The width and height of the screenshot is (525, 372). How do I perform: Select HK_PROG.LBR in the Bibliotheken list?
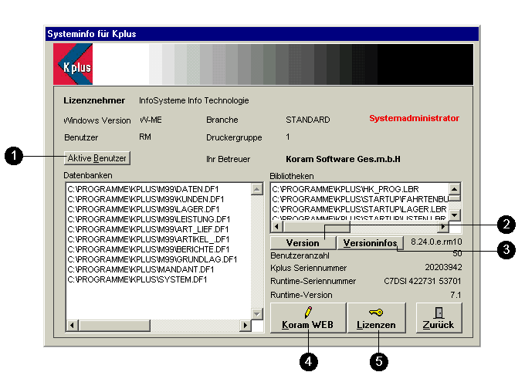pyautogui.click(x=359, y=189)
